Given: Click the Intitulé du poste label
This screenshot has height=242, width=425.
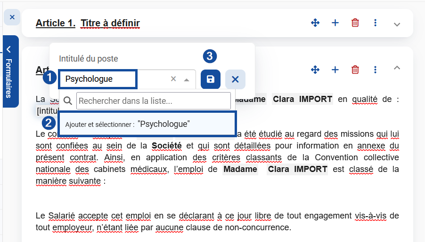Looking at the screenshot, I should click(89, 59).
